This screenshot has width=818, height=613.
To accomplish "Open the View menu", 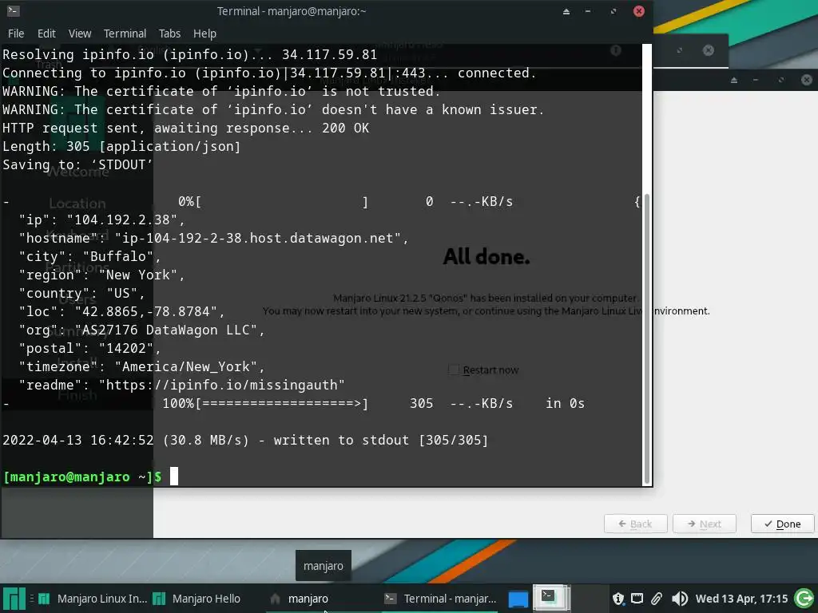I will pos(80,34).
